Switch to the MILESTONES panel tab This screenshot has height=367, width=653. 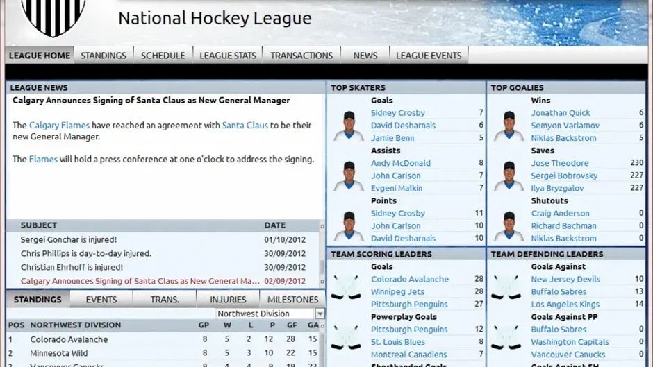(292, 300)
